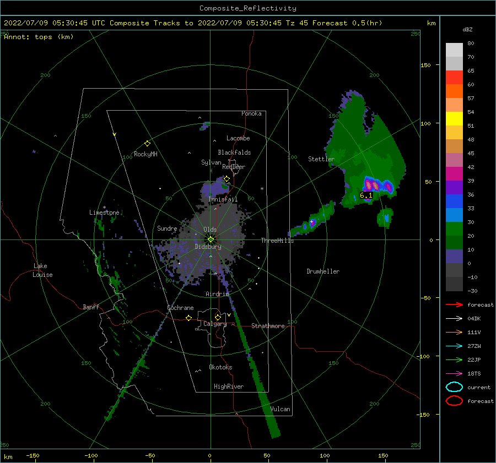Image resolution: width=496 pixels, height=463 pixels.
Task: Click the yellow diamond marker beside RockyMH
Action: 147,144
